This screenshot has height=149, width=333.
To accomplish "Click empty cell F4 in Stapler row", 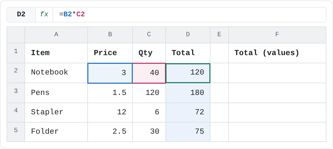I will [x=277, y=113].
